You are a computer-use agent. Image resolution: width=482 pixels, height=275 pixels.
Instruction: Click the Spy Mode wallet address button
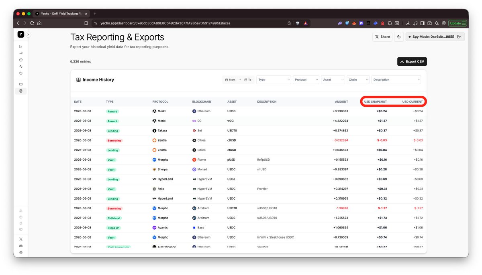[435, 36]
